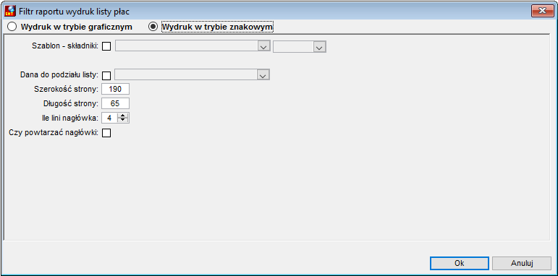Image resolution: width=558 pixels, height=276 pixels.
Task: Click the Dana do podziału listy label
Action: tap(59, 75)
